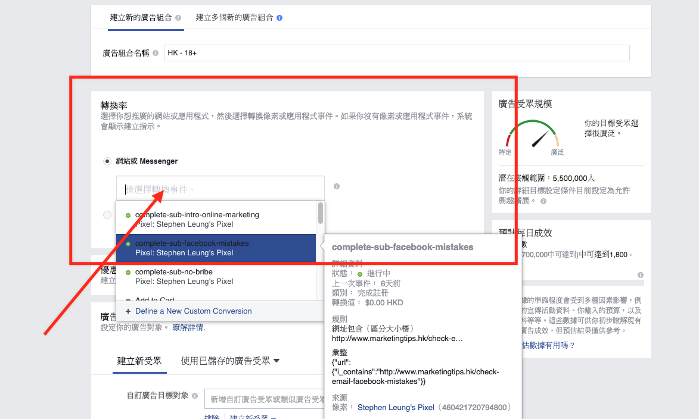Click 排除 link below audience input

point(212,417)
